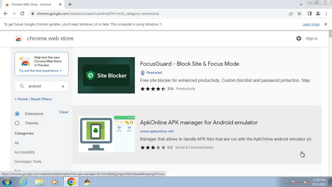Open FocusGuard - Block Site & Focus Mode
Viewport: 332px width, 187px height.
[190, 64]
